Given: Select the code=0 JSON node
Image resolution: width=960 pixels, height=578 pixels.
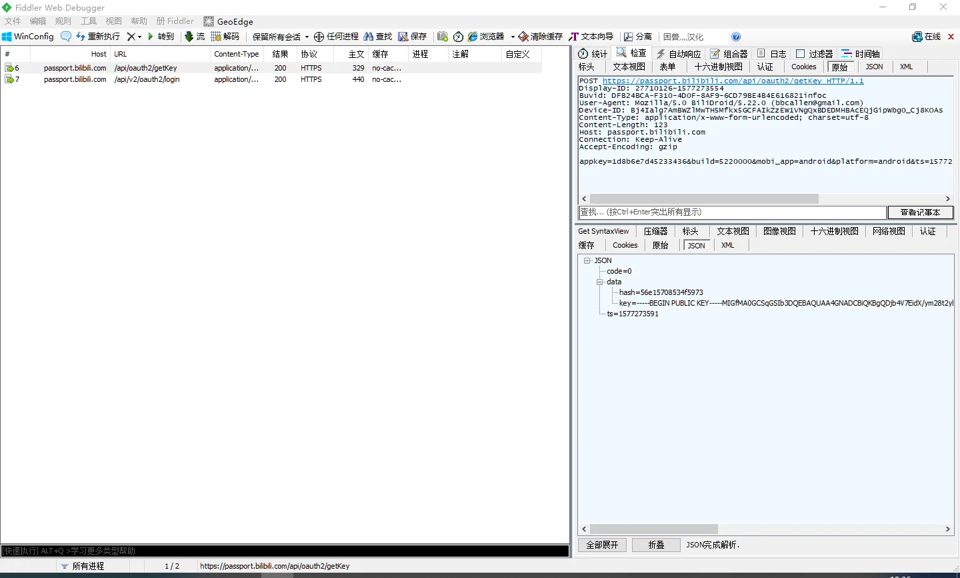Looking at the screenshot, I should coord(619,271).
